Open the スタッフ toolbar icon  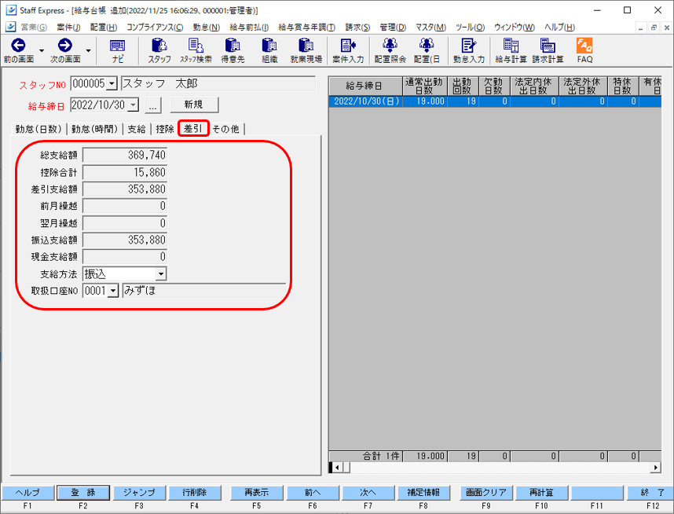pos(159,46)
